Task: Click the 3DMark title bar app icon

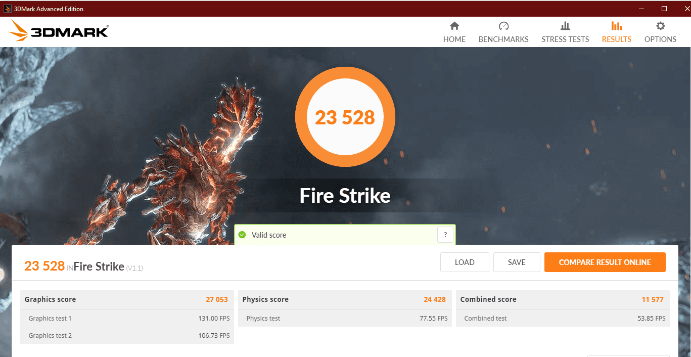Action: click(x=7, y=9)
